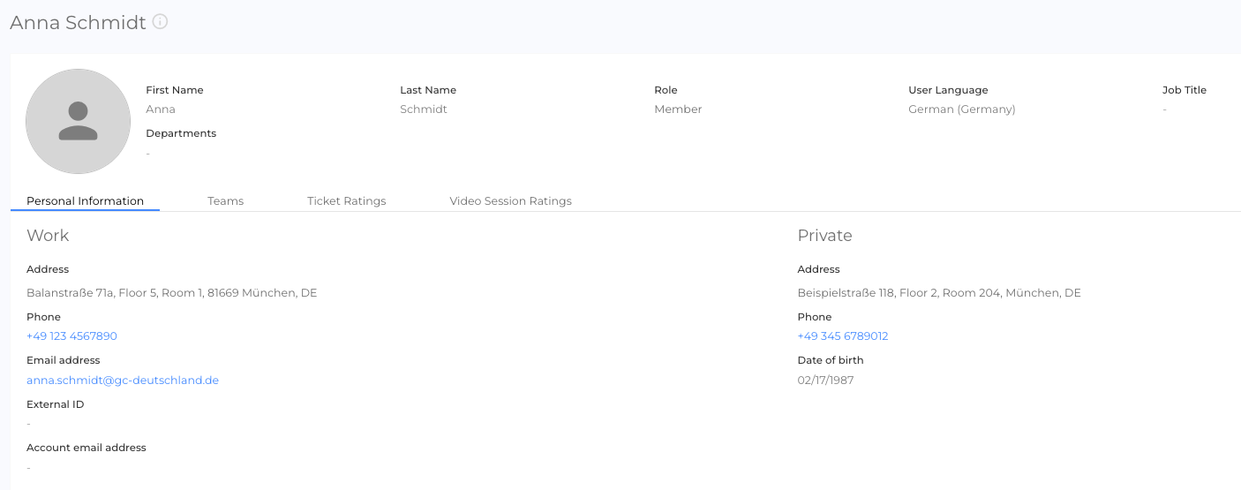Call the work phone +49 123 4567890
Screen dimensions: 1241x490
pyautogui.click(x=71, y=336)
